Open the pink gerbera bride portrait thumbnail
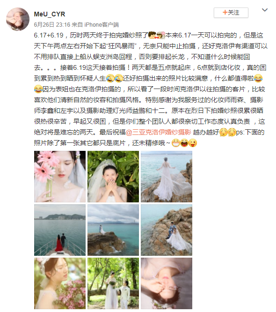This screenshot has height=312, width=276. point(60,177)
